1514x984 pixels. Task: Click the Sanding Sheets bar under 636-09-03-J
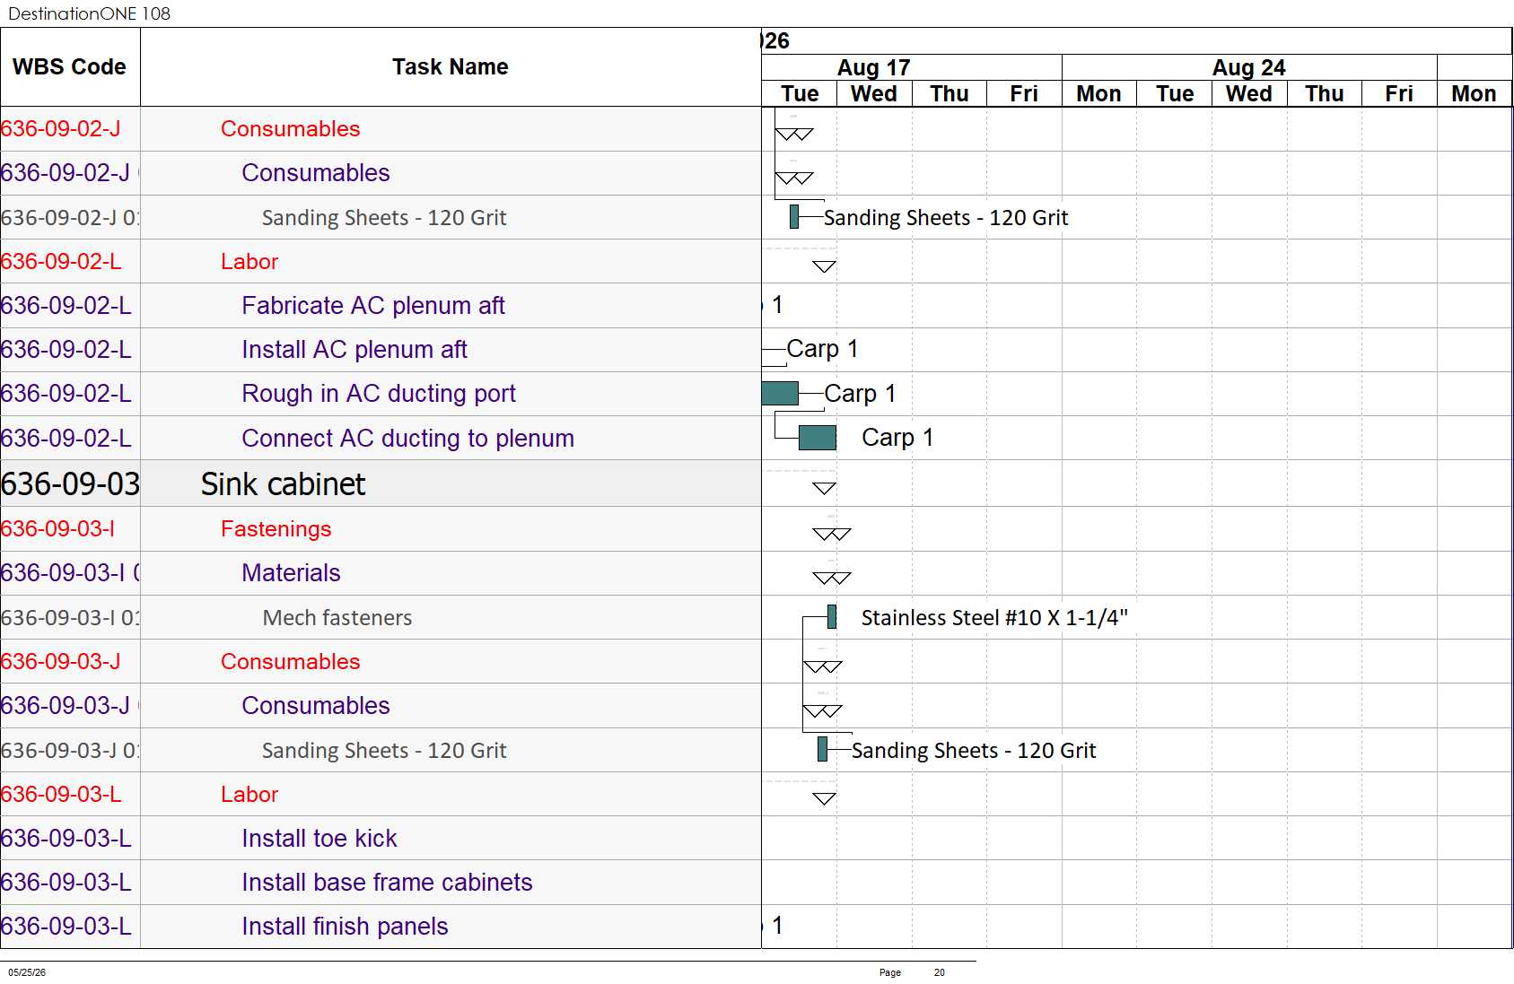(822, 749)
